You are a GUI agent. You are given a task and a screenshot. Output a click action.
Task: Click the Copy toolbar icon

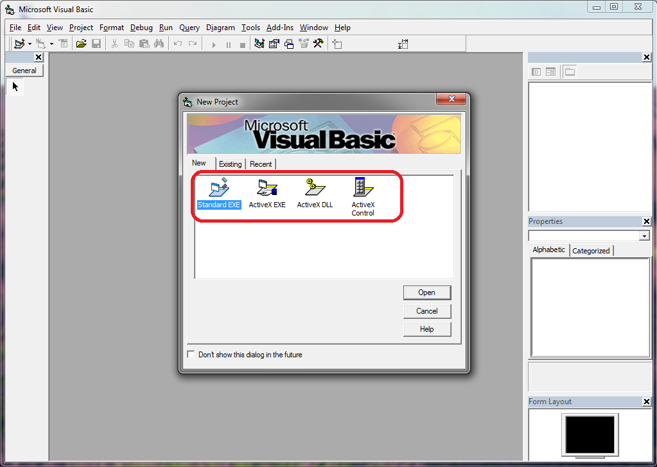129,44
